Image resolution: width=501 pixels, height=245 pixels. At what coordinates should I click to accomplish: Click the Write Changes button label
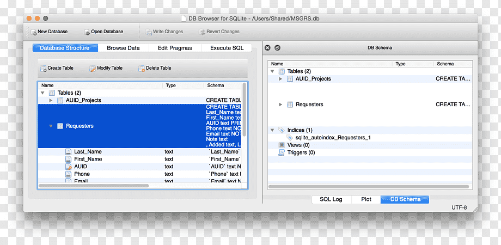[168, 32]
